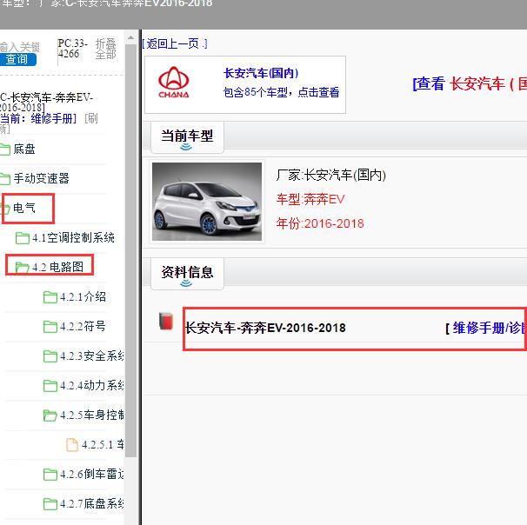Click folder icon next to 4.2.4动力系统
Image resolution: width=527 pixels, height=525 pixels.
coord(50,386)
